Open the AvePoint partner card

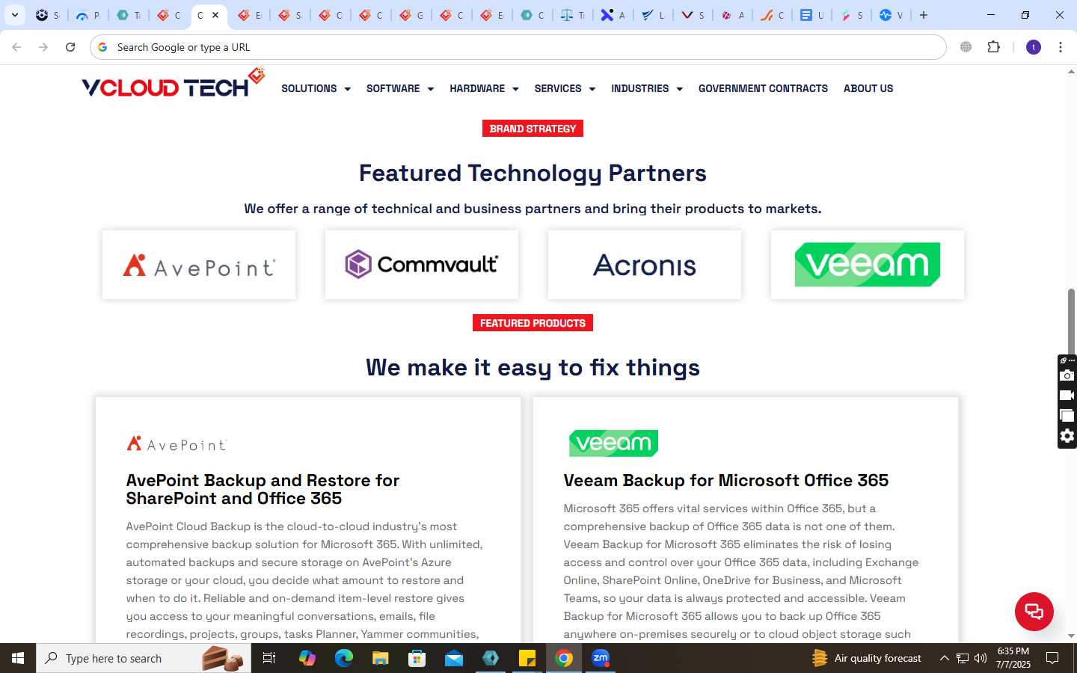199,265
